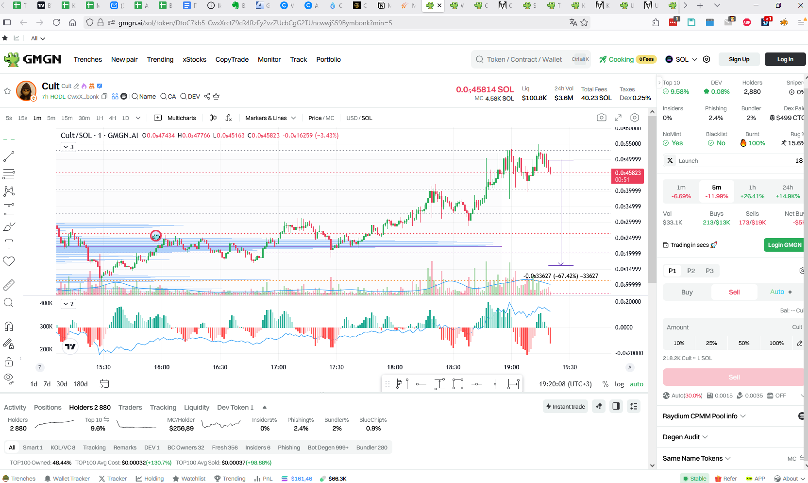
Task: Open the Fibonacci retracement tools
Action: [9, 174]
